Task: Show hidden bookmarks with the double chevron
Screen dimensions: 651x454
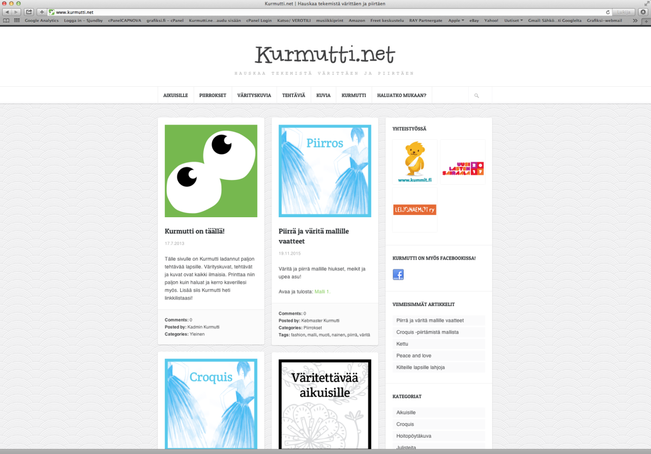Action: (x=635, y=21)
